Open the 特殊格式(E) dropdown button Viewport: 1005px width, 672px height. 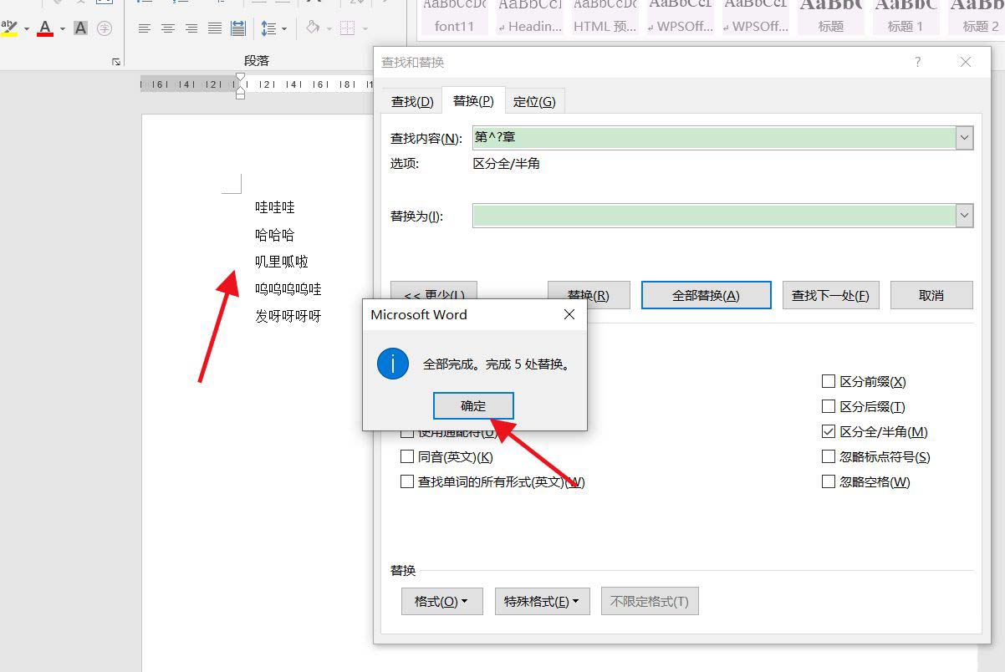(542, 601)
